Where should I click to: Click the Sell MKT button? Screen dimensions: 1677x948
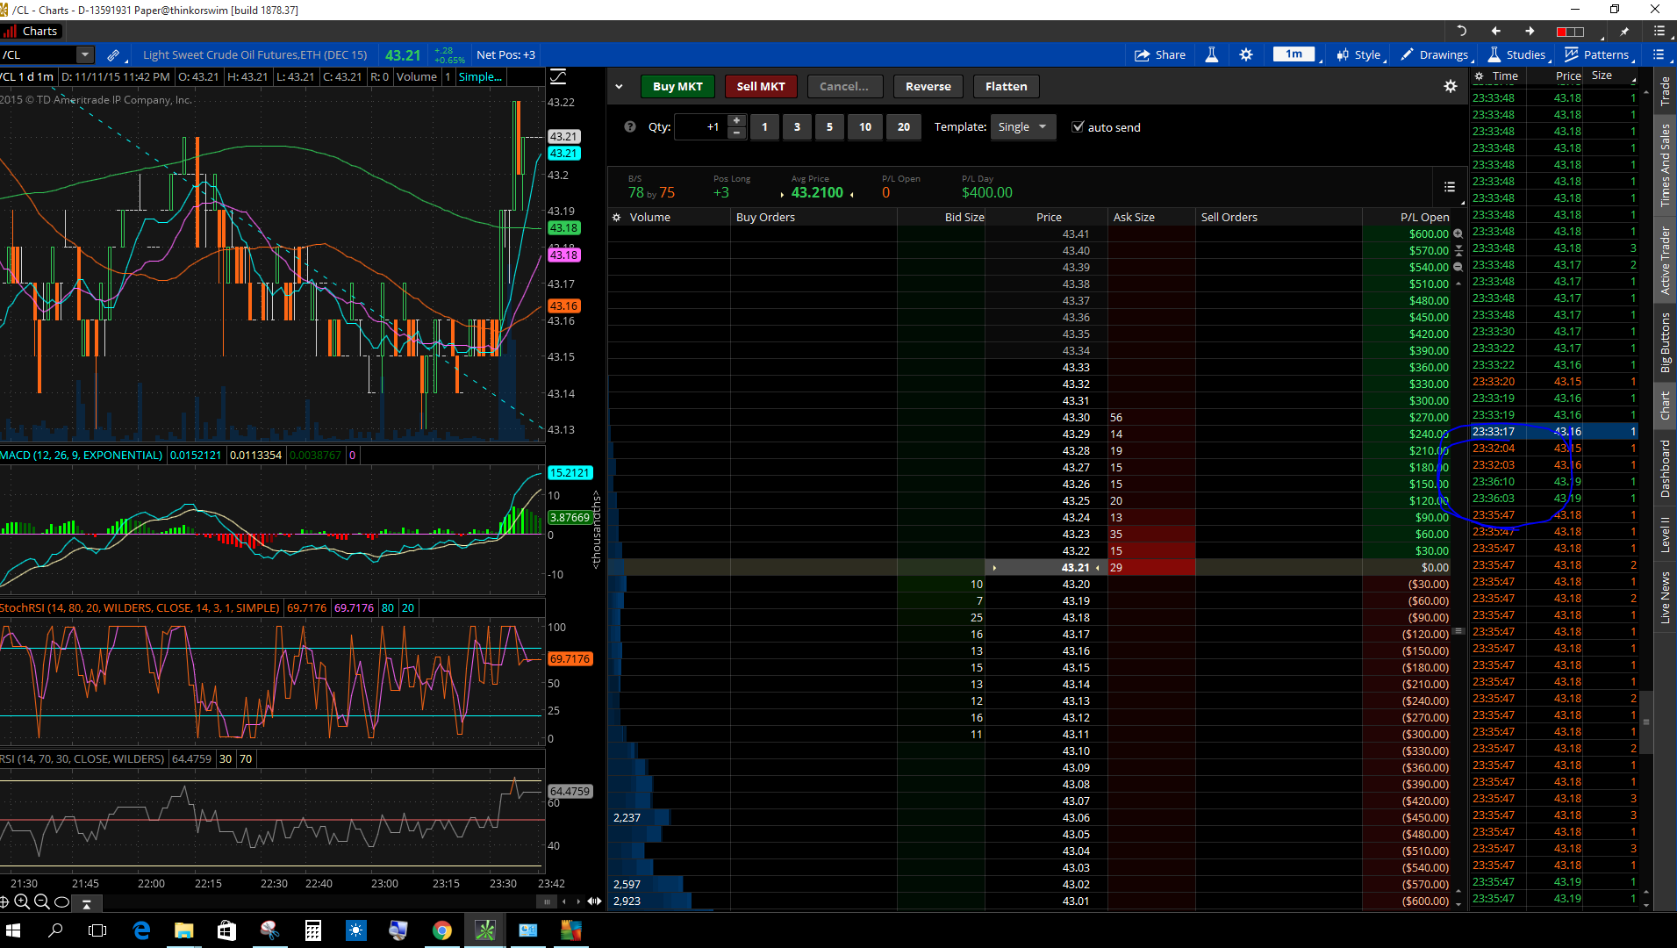coord(761,86)
